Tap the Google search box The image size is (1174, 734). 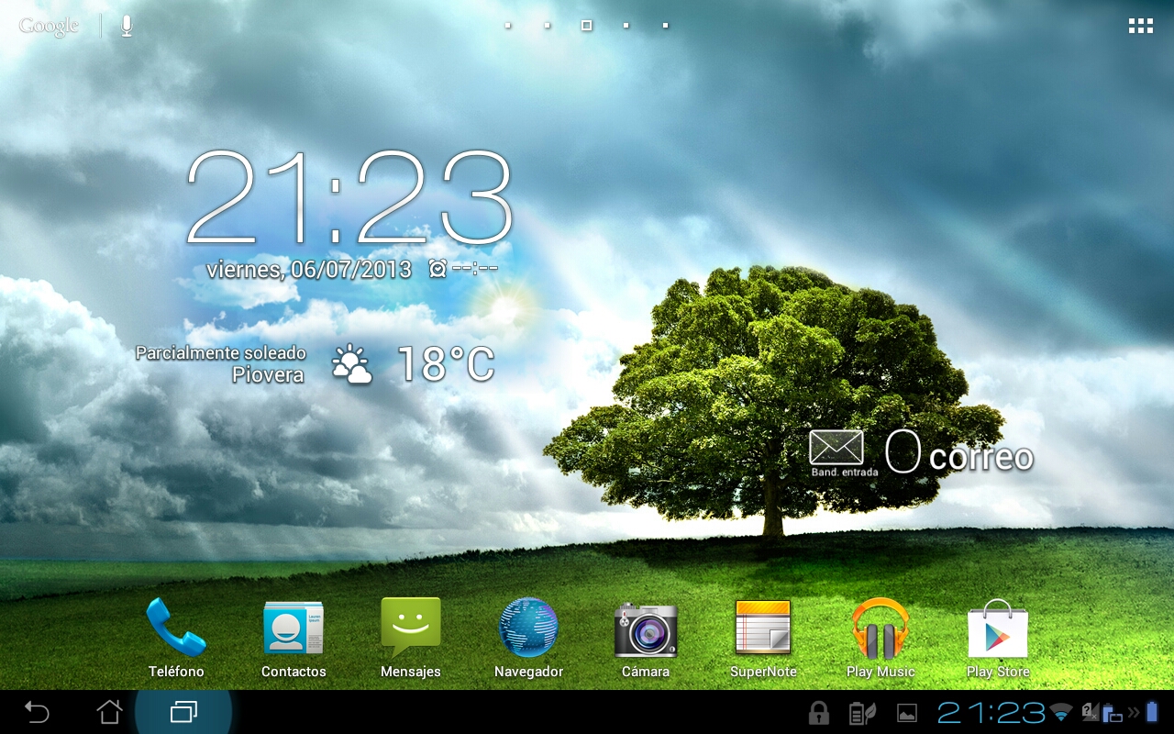pyautogui.click(x=50, y=26)
